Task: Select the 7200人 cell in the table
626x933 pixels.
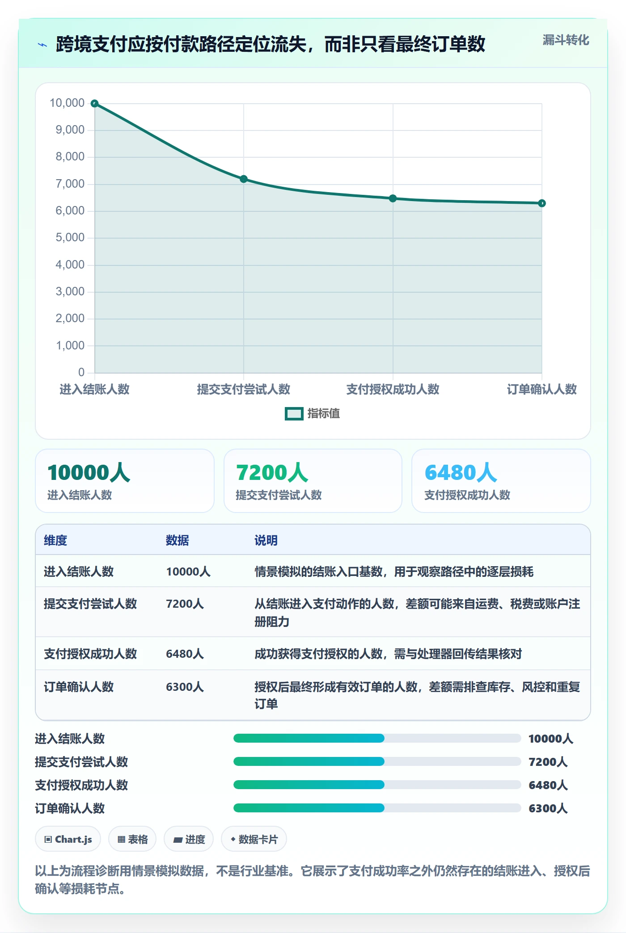Action: coord(185,604)
